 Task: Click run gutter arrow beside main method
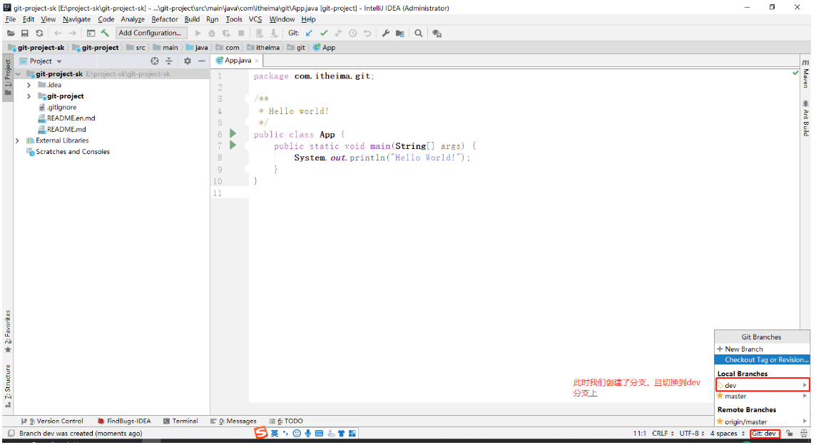tap(233, 145)
